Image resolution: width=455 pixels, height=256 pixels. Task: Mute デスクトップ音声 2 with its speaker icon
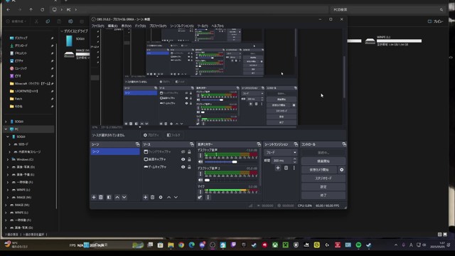200,180
